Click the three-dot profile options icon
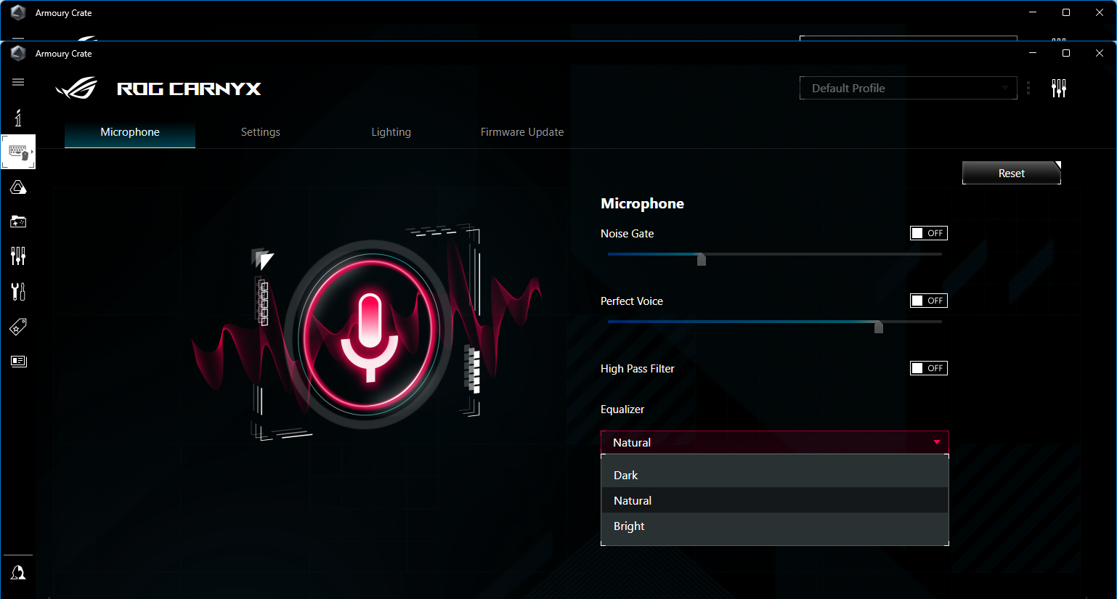Image resolution: width=1117 pixels, height=599 pixels. 1028,88
